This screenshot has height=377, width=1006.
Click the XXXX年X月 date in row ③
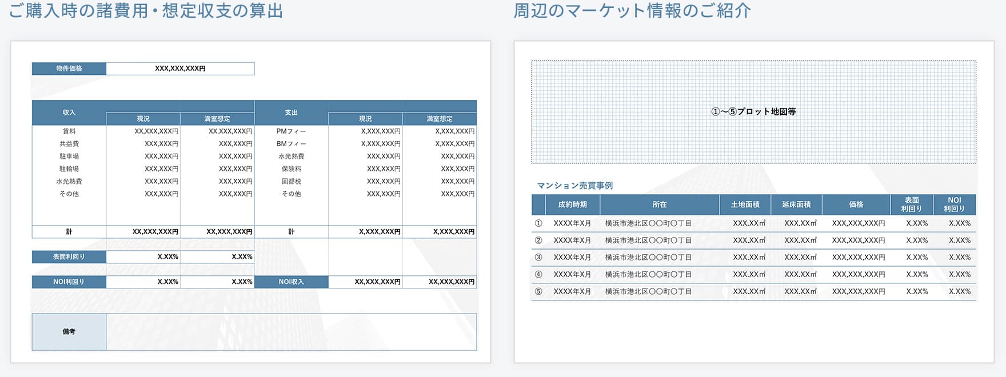coord(572,258)
